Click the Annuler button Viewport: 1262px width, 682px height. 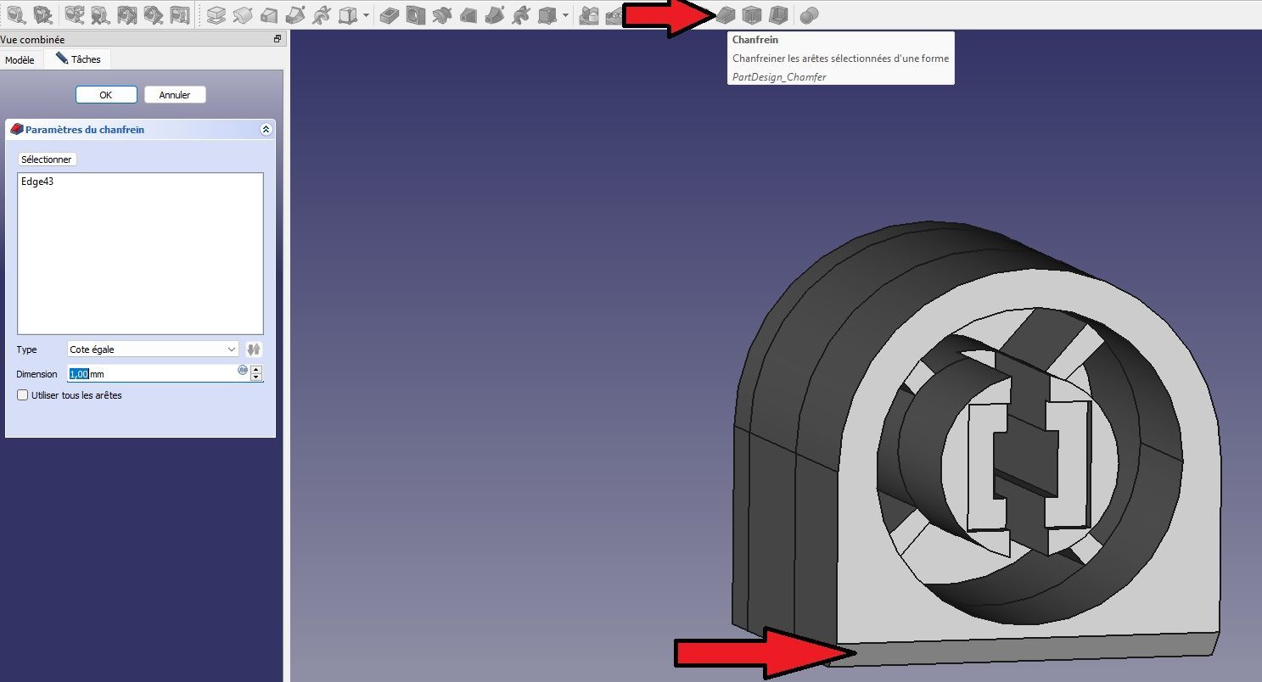[175, 95]
